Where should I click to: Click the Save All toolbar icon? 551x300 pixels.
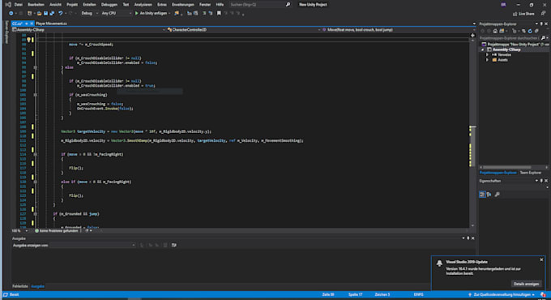pyautogui.click(x=52, y=13)
